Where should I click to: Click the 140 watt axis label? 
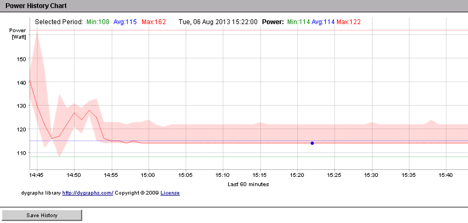[x=22, y=82]
